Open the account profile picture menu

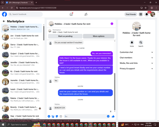point(153,14)
